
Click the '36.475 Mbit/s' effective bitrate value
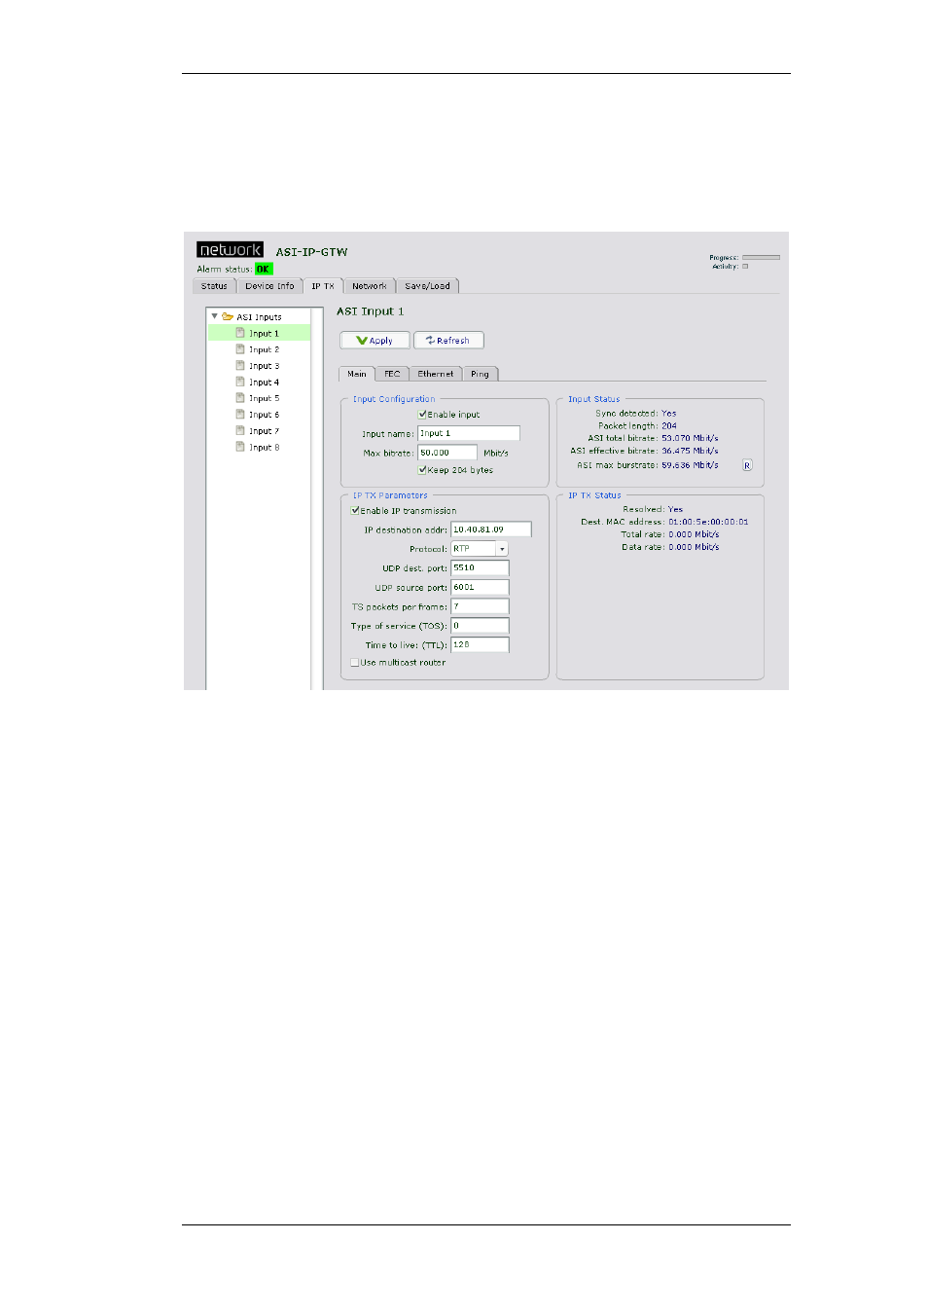point(690,451)
